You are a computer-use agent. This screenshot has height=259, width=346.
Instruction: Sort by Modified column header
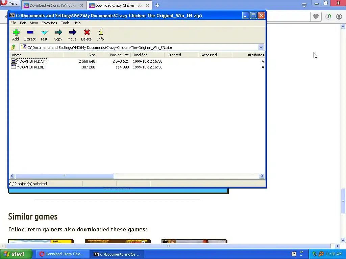(x=147, y=55)
